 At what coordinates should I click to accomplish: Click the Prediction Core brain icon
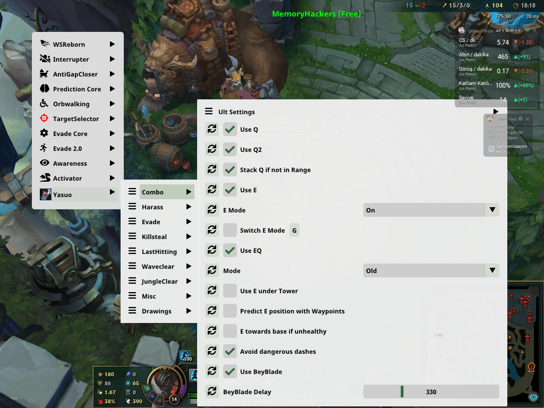[x=45, y=89]
